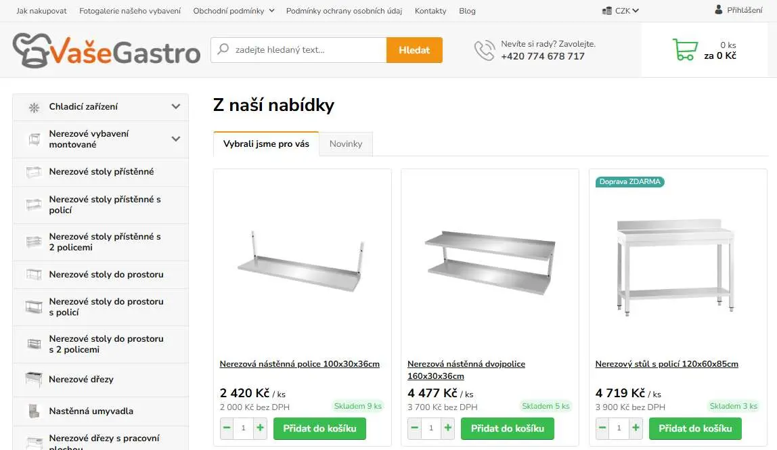Image resolution: width=777 pixels, height=450 pixels.
Task: Select the Vybrali jsme pro vás tab
Action: (265, 143)
